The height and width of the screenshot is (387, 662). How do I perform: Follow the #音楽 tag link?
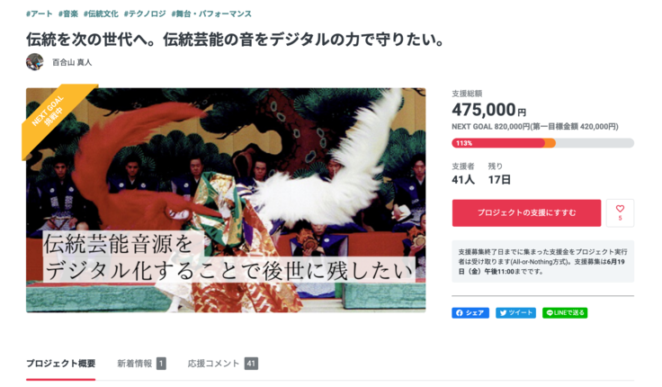68,13
